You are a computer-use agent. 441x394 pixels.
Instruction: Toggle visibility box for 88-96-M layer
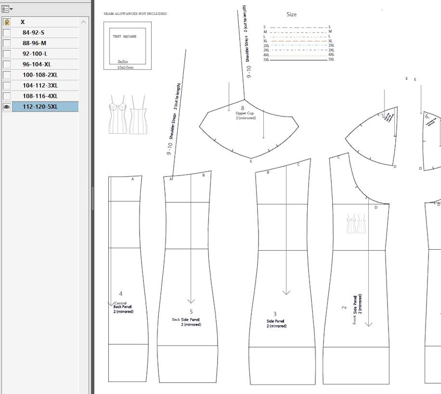(x=7, y=43)
